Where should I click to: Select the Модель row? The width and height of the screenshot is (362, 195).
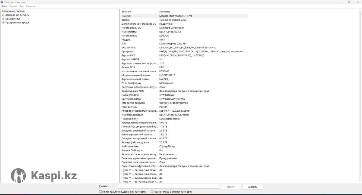(x=184, y=40)
